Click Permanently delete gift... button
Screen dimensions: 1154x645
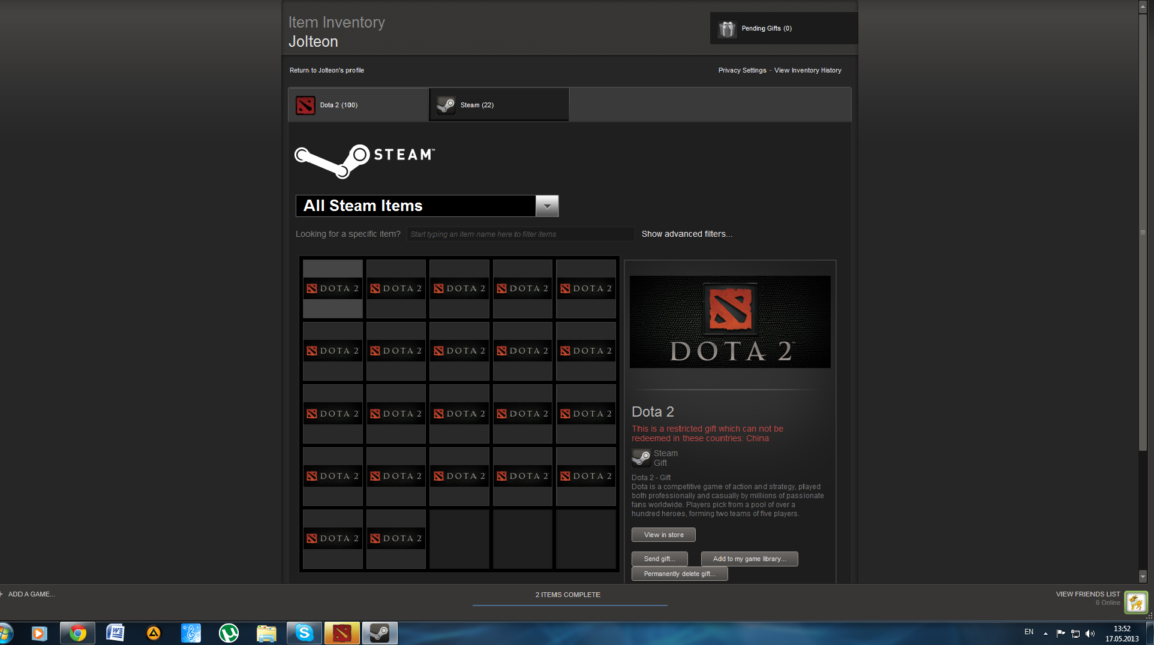click(680, 574)
